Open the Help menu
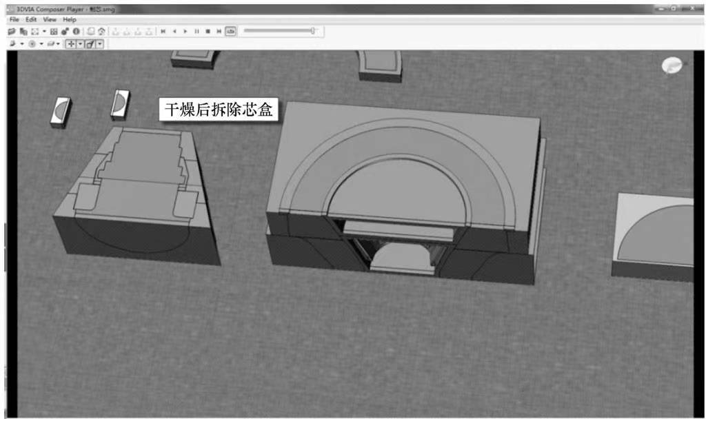 click(70, 20)
